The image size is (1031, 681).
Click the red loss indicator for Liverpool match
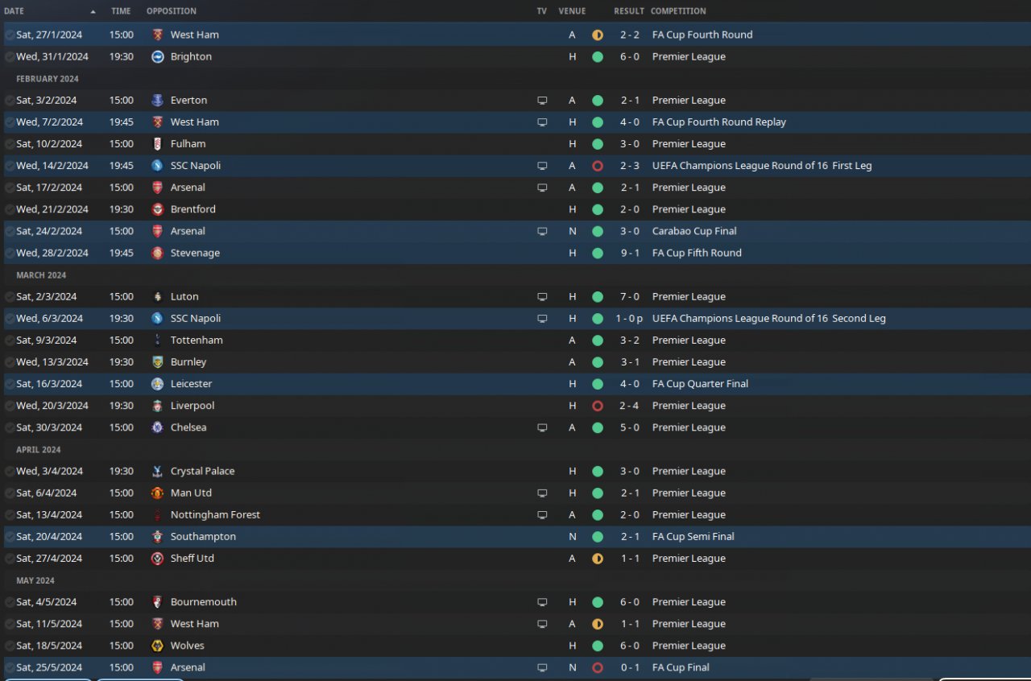pyautogui.click(x=597, y=406)
